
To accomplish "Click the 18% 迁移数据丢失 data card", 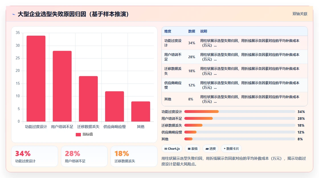I will (134, 156).
